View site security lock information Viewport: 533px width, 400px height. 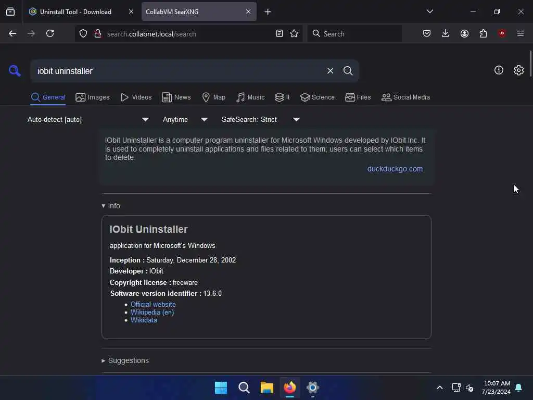point(98,33)
